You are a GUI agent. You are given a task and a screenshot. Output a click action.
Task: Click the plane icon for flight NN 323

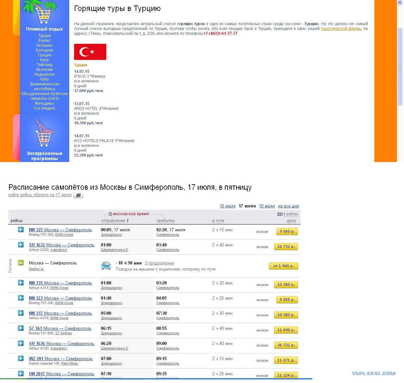pyautogui.click(x=21, y=298)
